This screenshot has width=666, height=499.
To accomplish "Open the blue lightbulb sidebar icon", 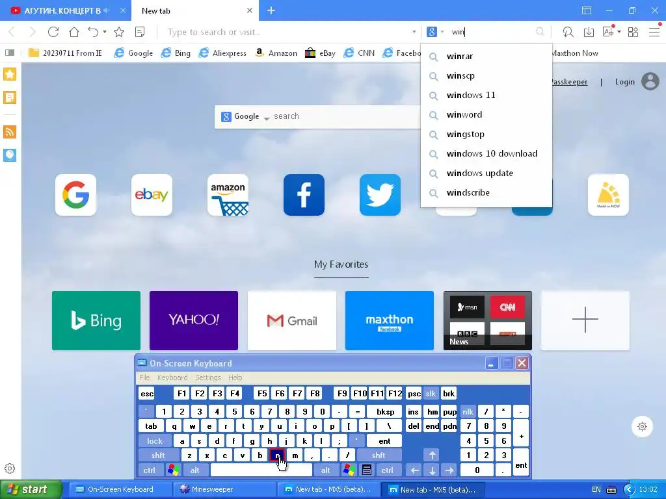I will pos(10,155).
